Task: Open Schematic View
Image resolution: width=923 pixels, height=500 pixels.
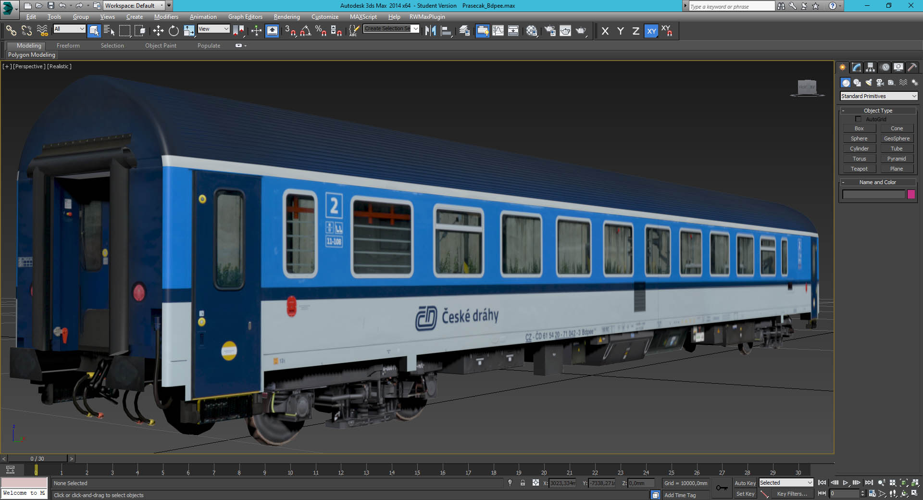Action: [513, 31]
